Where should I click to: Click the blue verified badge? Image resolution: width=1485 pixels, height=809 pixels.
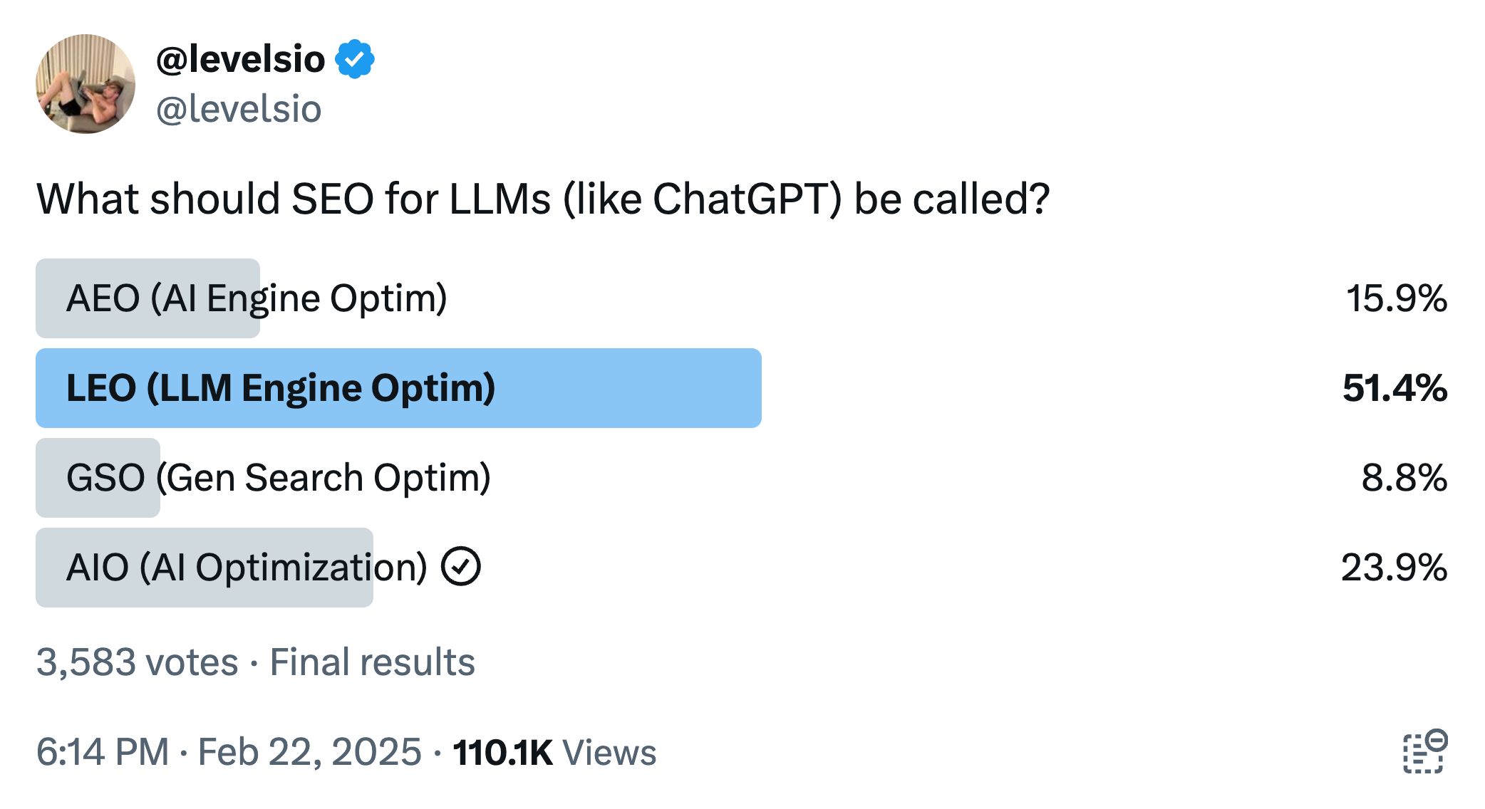pos(355,59)
